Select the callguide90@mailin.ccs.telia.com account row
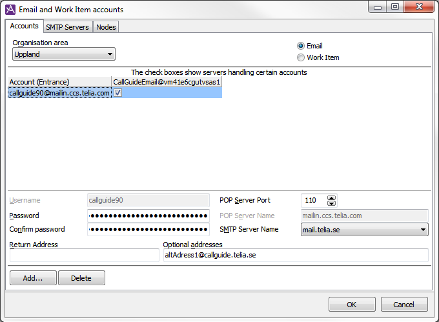 pyautogui.click(x=59, y=93)
